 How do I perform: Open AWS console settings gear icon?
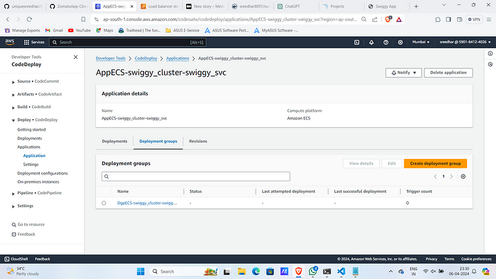point(400,42)
